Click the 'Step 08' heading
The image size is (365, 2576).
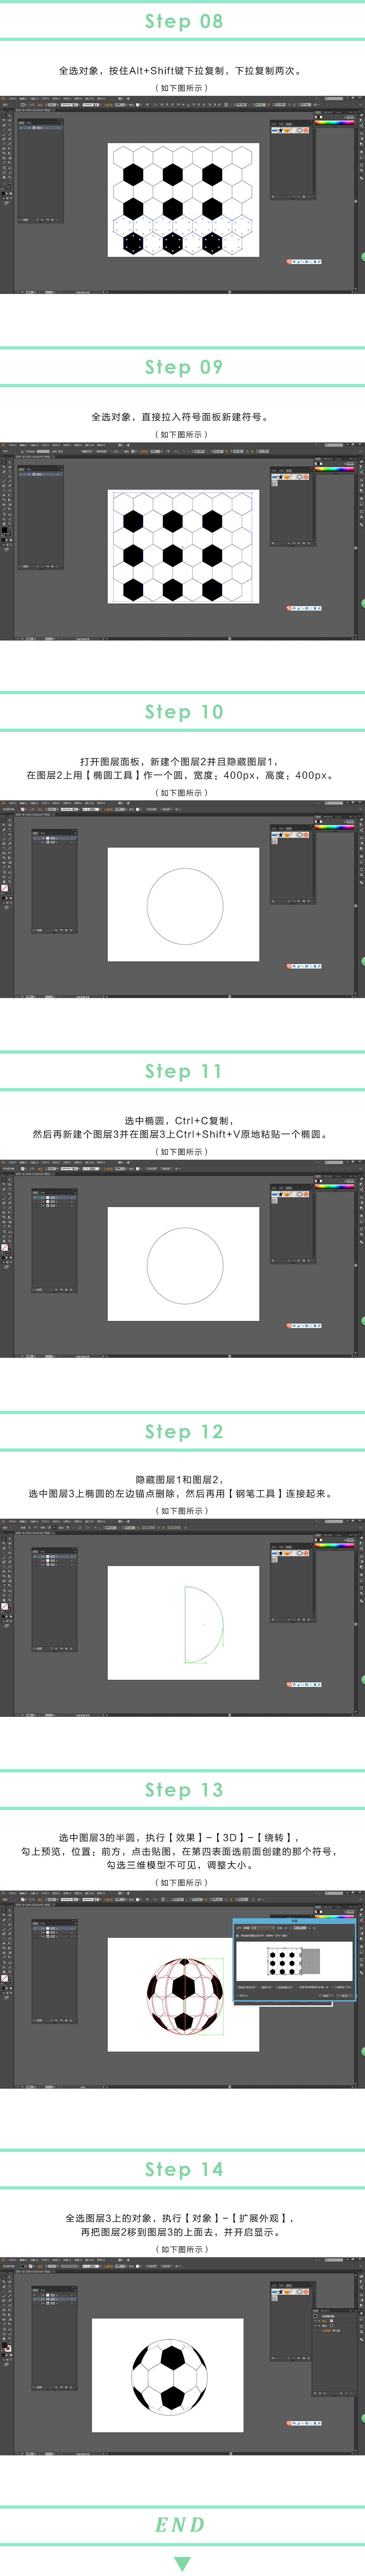184,21
